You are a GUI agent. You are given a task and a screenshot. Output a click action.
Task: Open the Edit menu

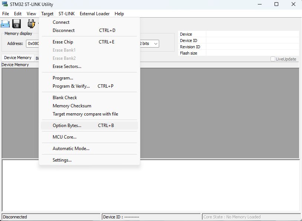coord(18,14)
